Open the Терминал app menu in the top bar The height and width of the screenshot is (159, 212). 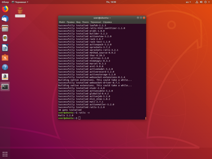(x=20, y=2)
